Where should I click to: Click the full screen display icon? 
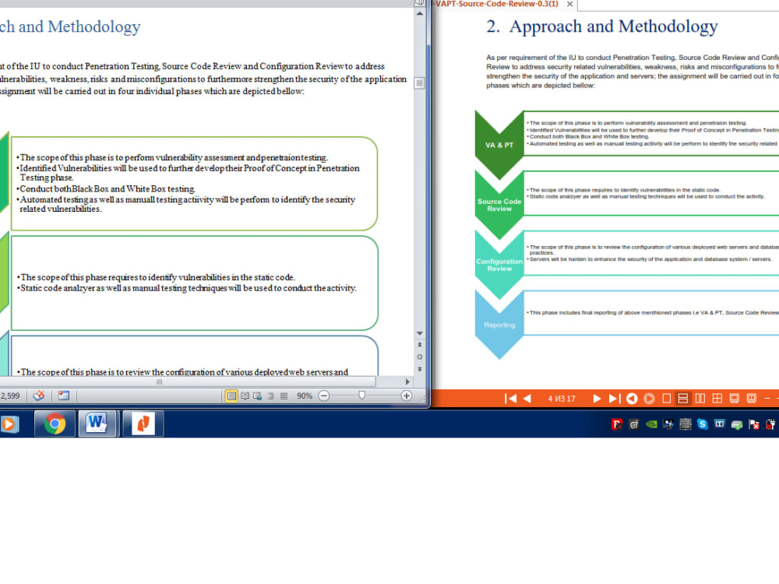(735, 398)
